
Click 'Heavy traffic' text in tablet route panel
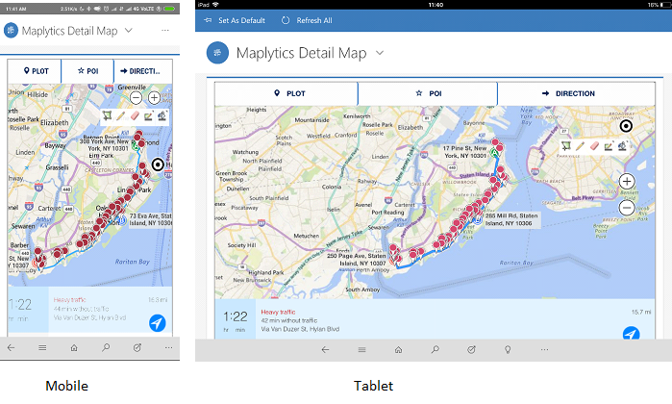[278, 312]
